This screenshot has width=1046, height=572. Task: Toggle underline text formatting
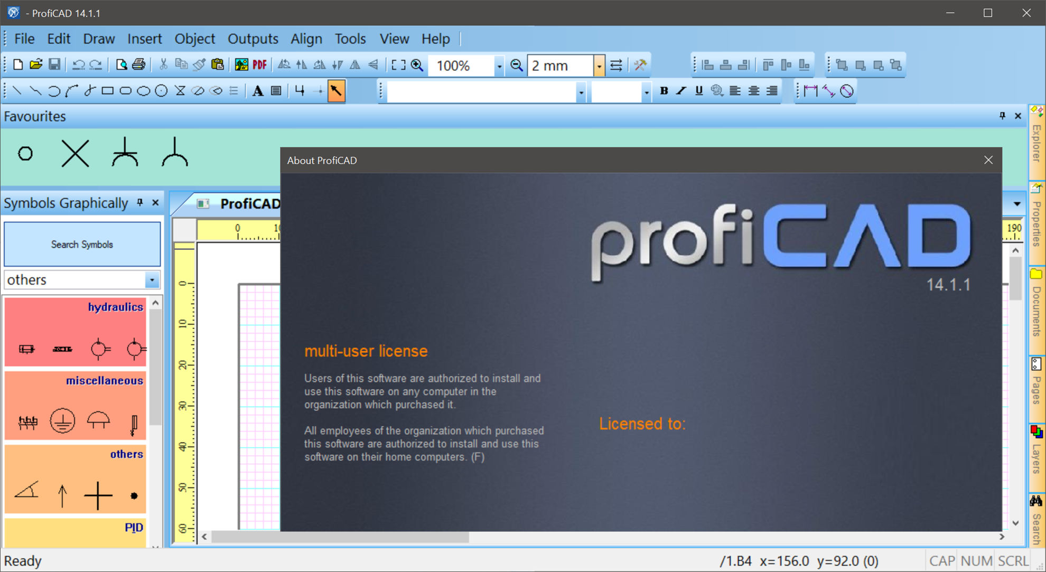coord(699,91)
